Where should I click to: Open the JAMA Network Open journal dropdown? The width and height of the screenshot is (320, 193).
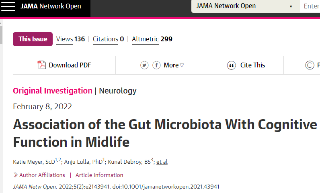pos(246,6)
